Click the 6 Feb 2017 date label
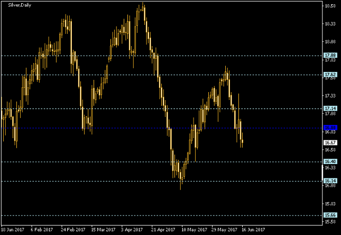The width and height of the screenshot is (341, 235). 42,230
